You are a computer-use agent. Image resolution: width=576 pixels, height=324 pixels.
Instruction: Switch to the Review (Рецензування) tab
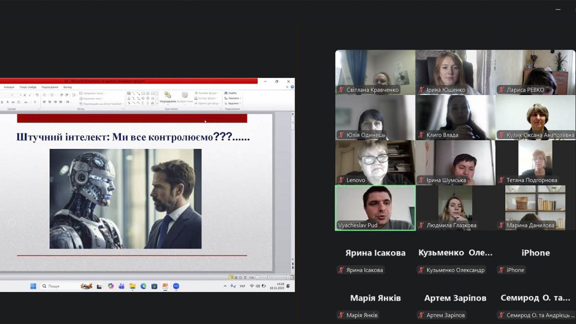point(49,87)
